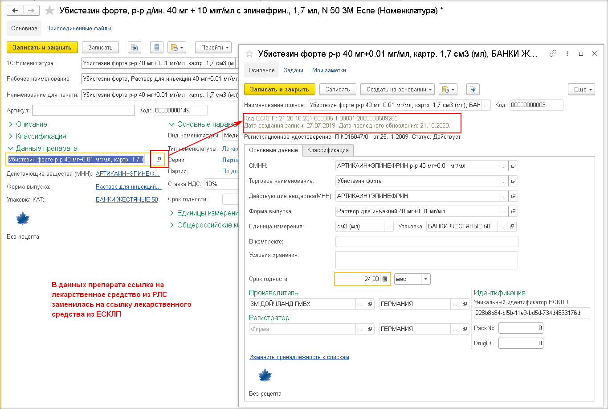Click the Артикул input field

83,110
